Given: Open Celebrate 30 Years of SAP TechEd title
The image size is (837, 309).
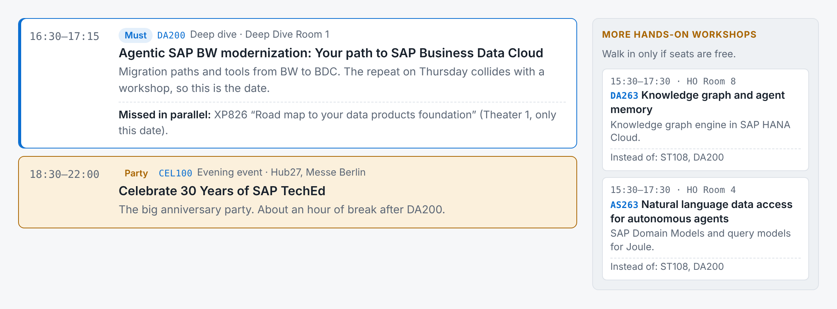Looking at the screenshot, I should coord(222,191).
